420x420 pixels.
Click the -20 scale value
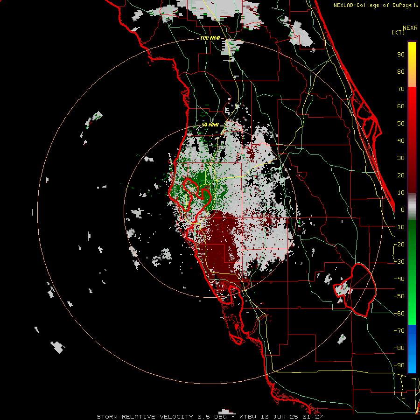399,245
